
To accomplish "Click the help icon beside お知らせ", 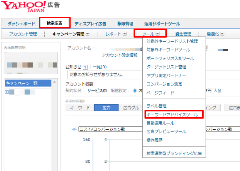I will [x=85, y=67].
